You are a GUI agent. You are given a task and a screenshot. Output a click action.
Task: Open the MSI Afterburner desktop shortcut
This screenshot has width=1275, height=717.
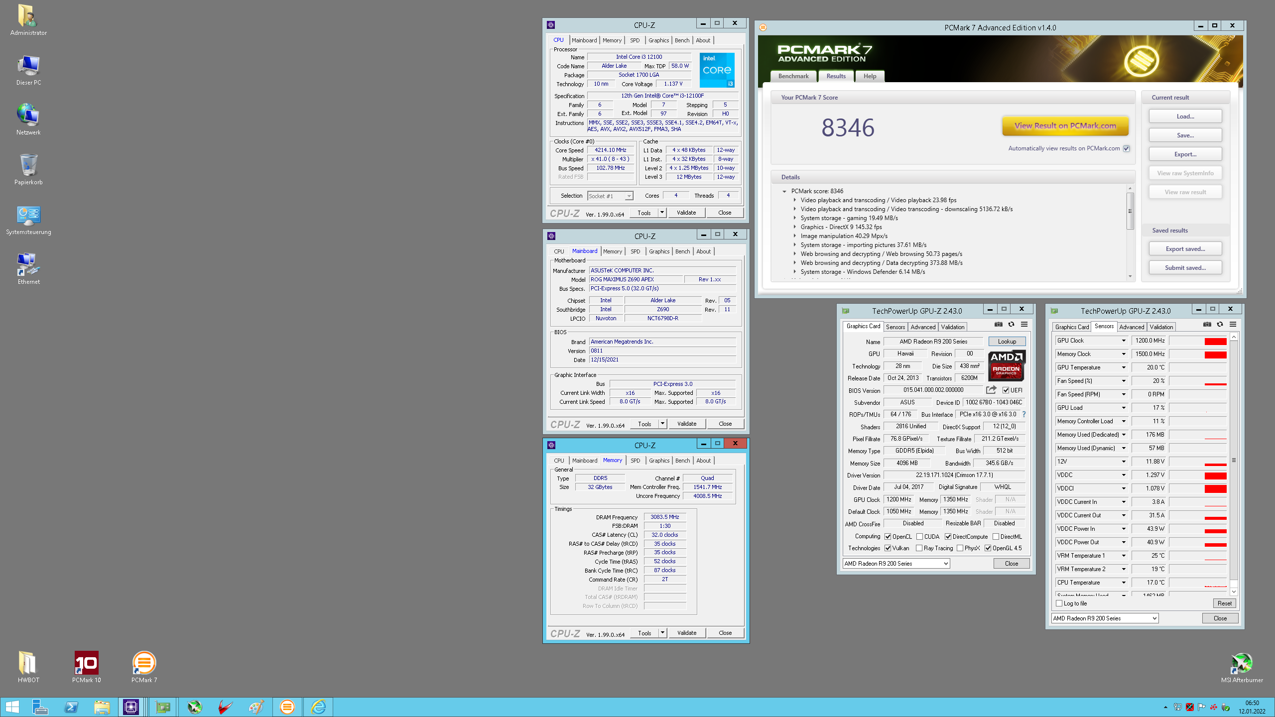1242,667
